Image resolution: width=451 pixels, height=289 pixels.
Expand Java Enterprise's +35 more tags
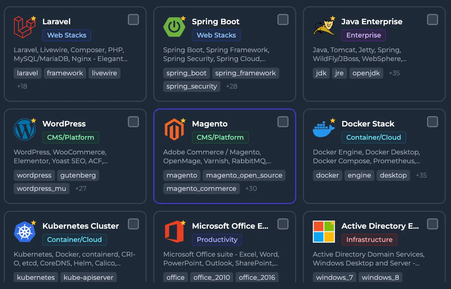point(394,73)
